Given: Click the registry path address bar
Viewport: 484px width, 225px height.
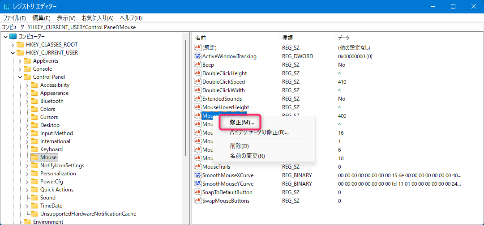Looking at the screenshot, I should pyautogui.click(x=242, y=27).
